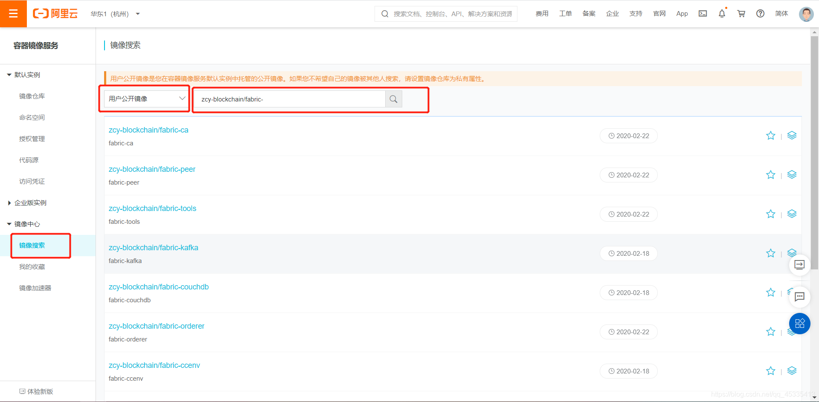Star the fabric-tools image
This screenshot has width=819, height=402.
[x=770, y=214]
